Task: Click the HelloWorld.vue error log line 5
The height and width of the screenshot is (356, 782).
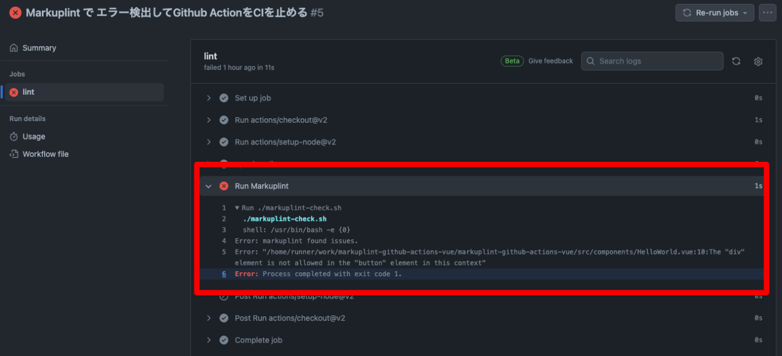Action: point(489,257)
